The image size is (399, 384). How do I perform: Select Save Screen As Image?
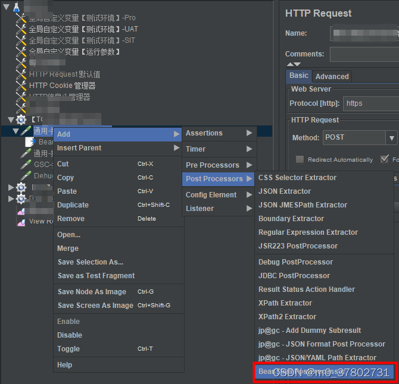click(x=117, y=306)
